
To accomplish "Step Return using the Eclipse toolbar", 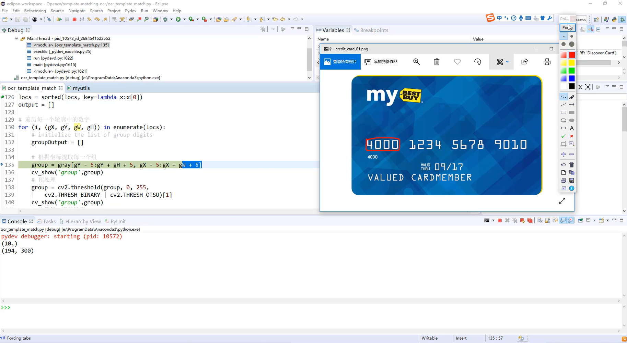I will pyautogui.click(x=105, y=20).
